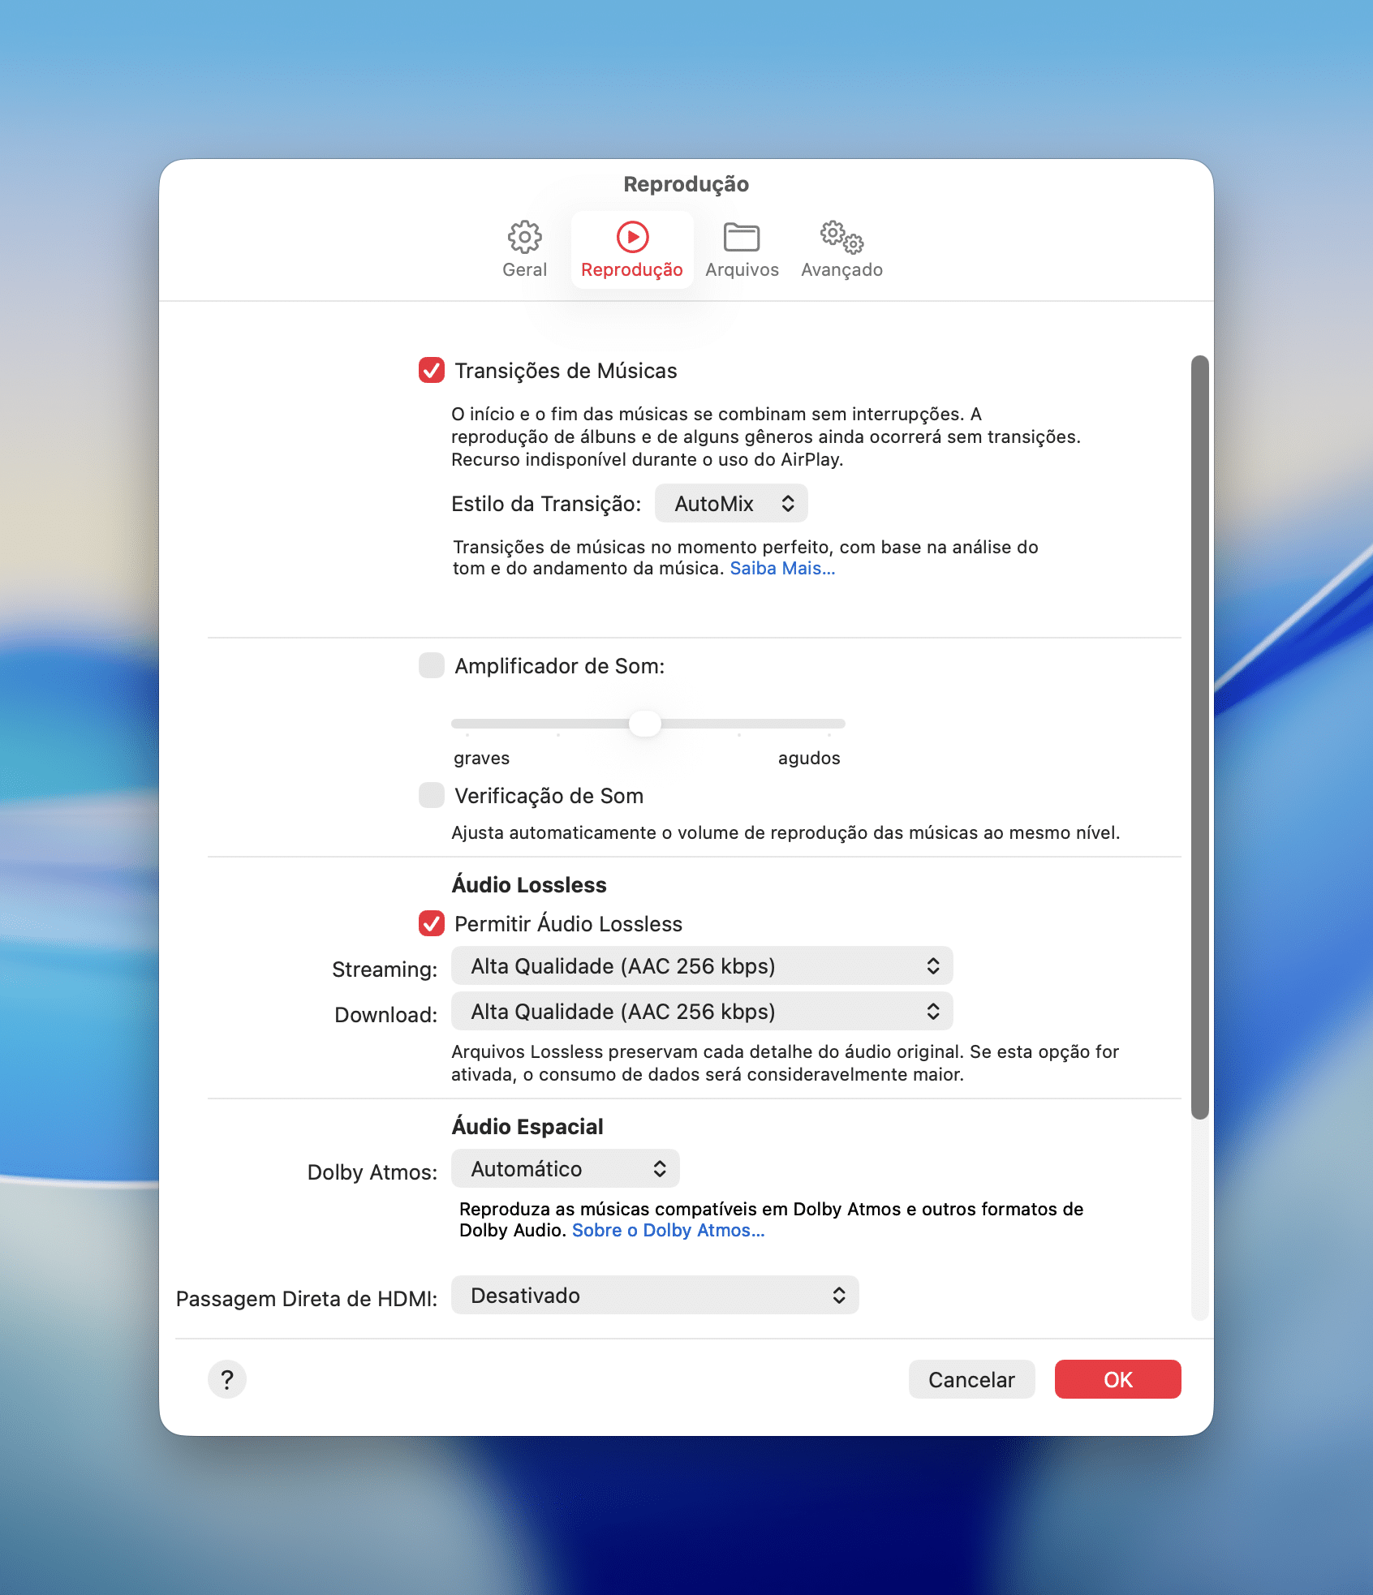This screenshot has height=1595, width=1373.
Task: Open the Dolby Atmos Automático dropdown
Action: pos(566,1168)
